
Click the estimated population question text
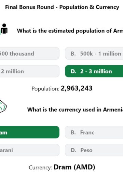tap(70, 31)
